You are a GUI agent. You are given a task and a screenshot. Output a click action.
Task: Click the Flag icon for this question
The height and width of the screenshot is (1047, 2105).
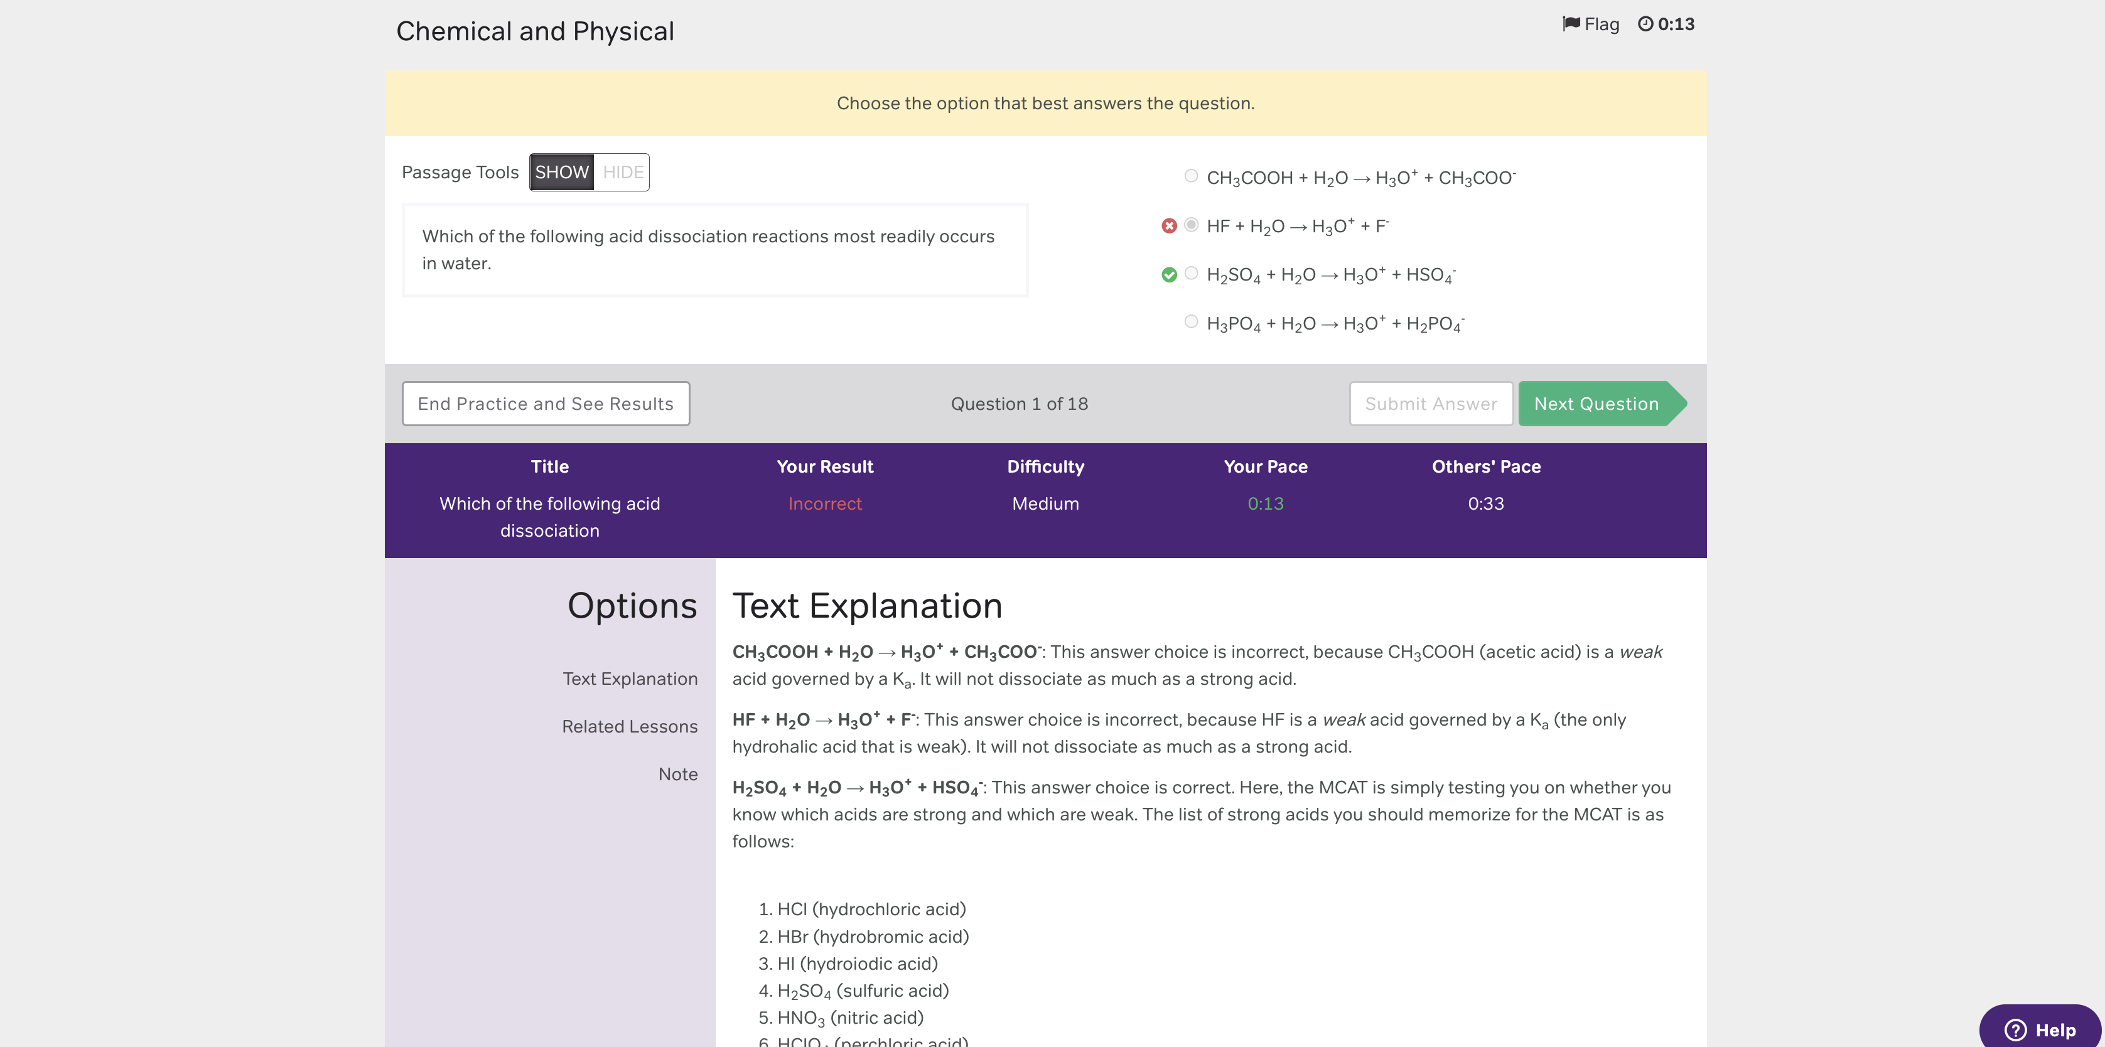[x=1571, y=24]
